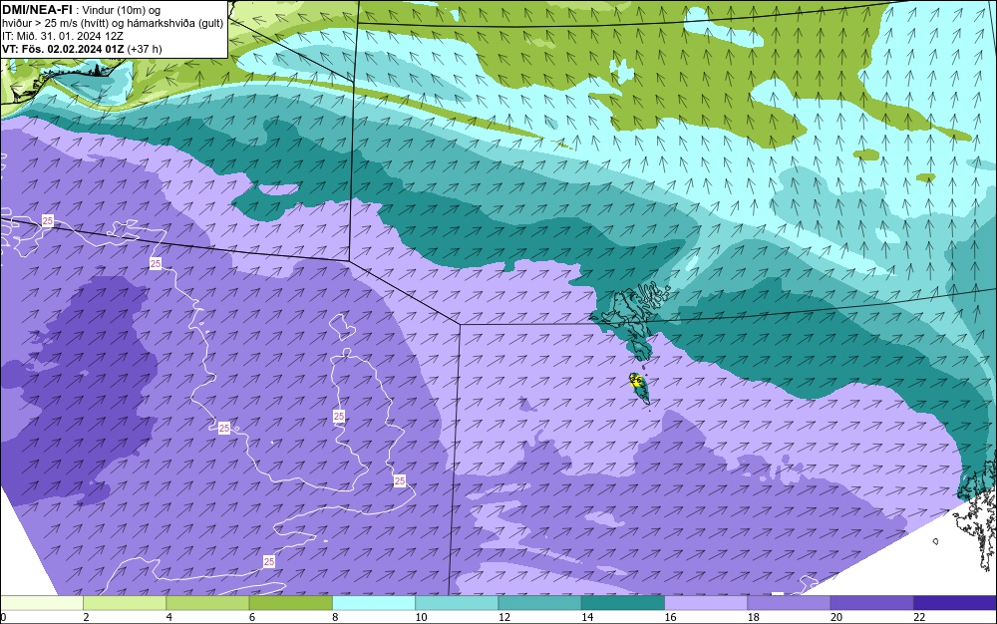
Task: Click the colorbar label "0"
Action: click(3, 617)
